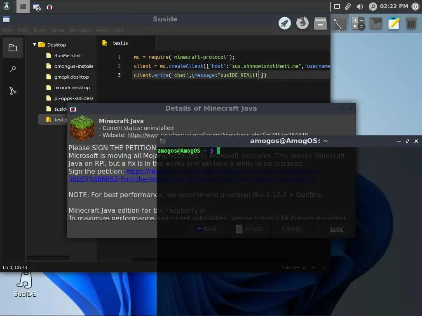Open the calculator icon in the dock

[358, 23]
